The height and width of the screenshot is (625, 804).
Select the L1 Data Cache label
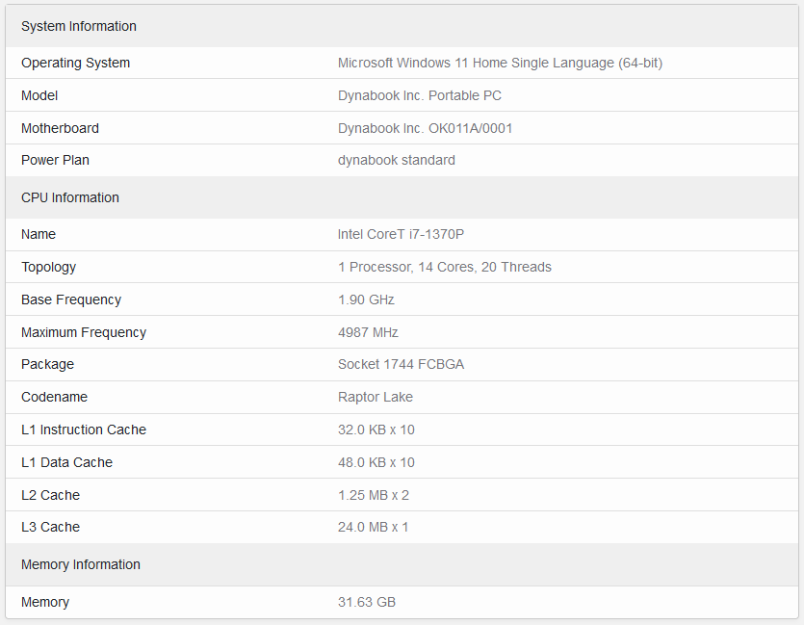(66, 463)
